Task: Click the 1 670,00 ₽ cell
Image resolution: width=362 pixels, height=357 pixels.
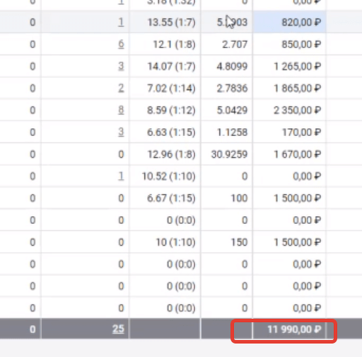Action: [289, 154]
